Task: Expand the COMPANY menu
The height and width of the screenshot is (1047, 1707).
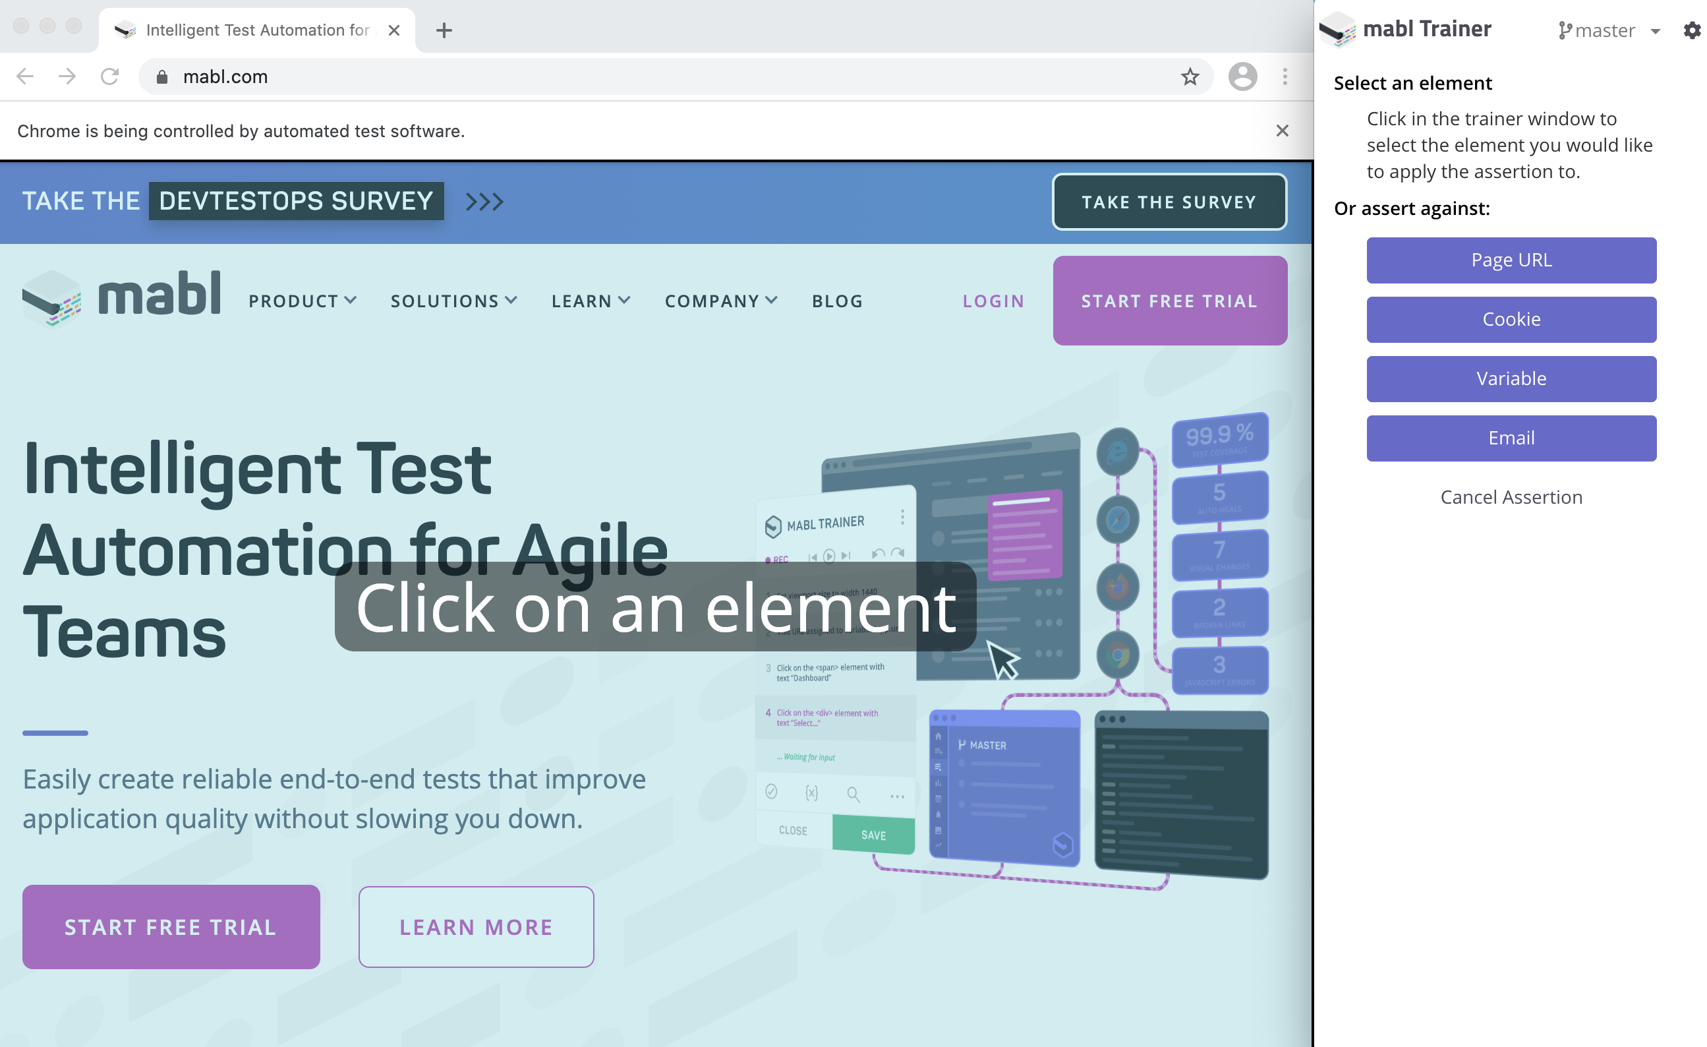Action: point(720,301)
